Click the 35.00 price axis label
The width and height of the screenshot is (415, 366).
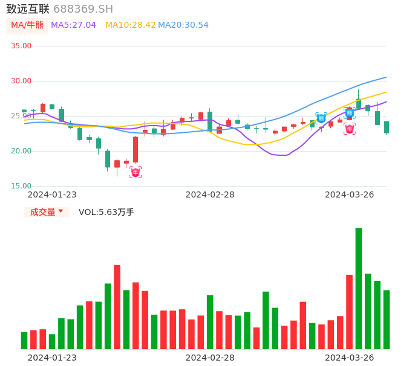point(21,46)
